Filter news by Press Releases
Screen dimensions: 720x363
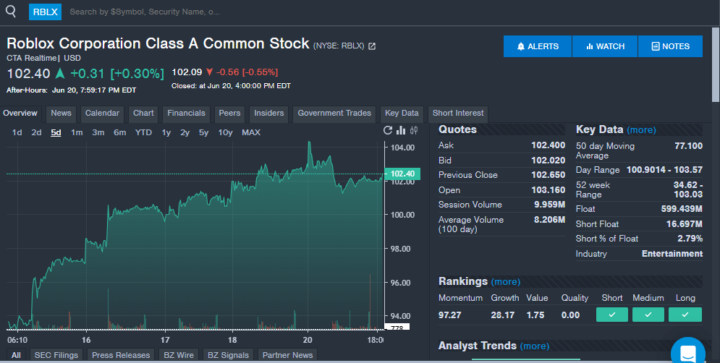pos(121,355)
